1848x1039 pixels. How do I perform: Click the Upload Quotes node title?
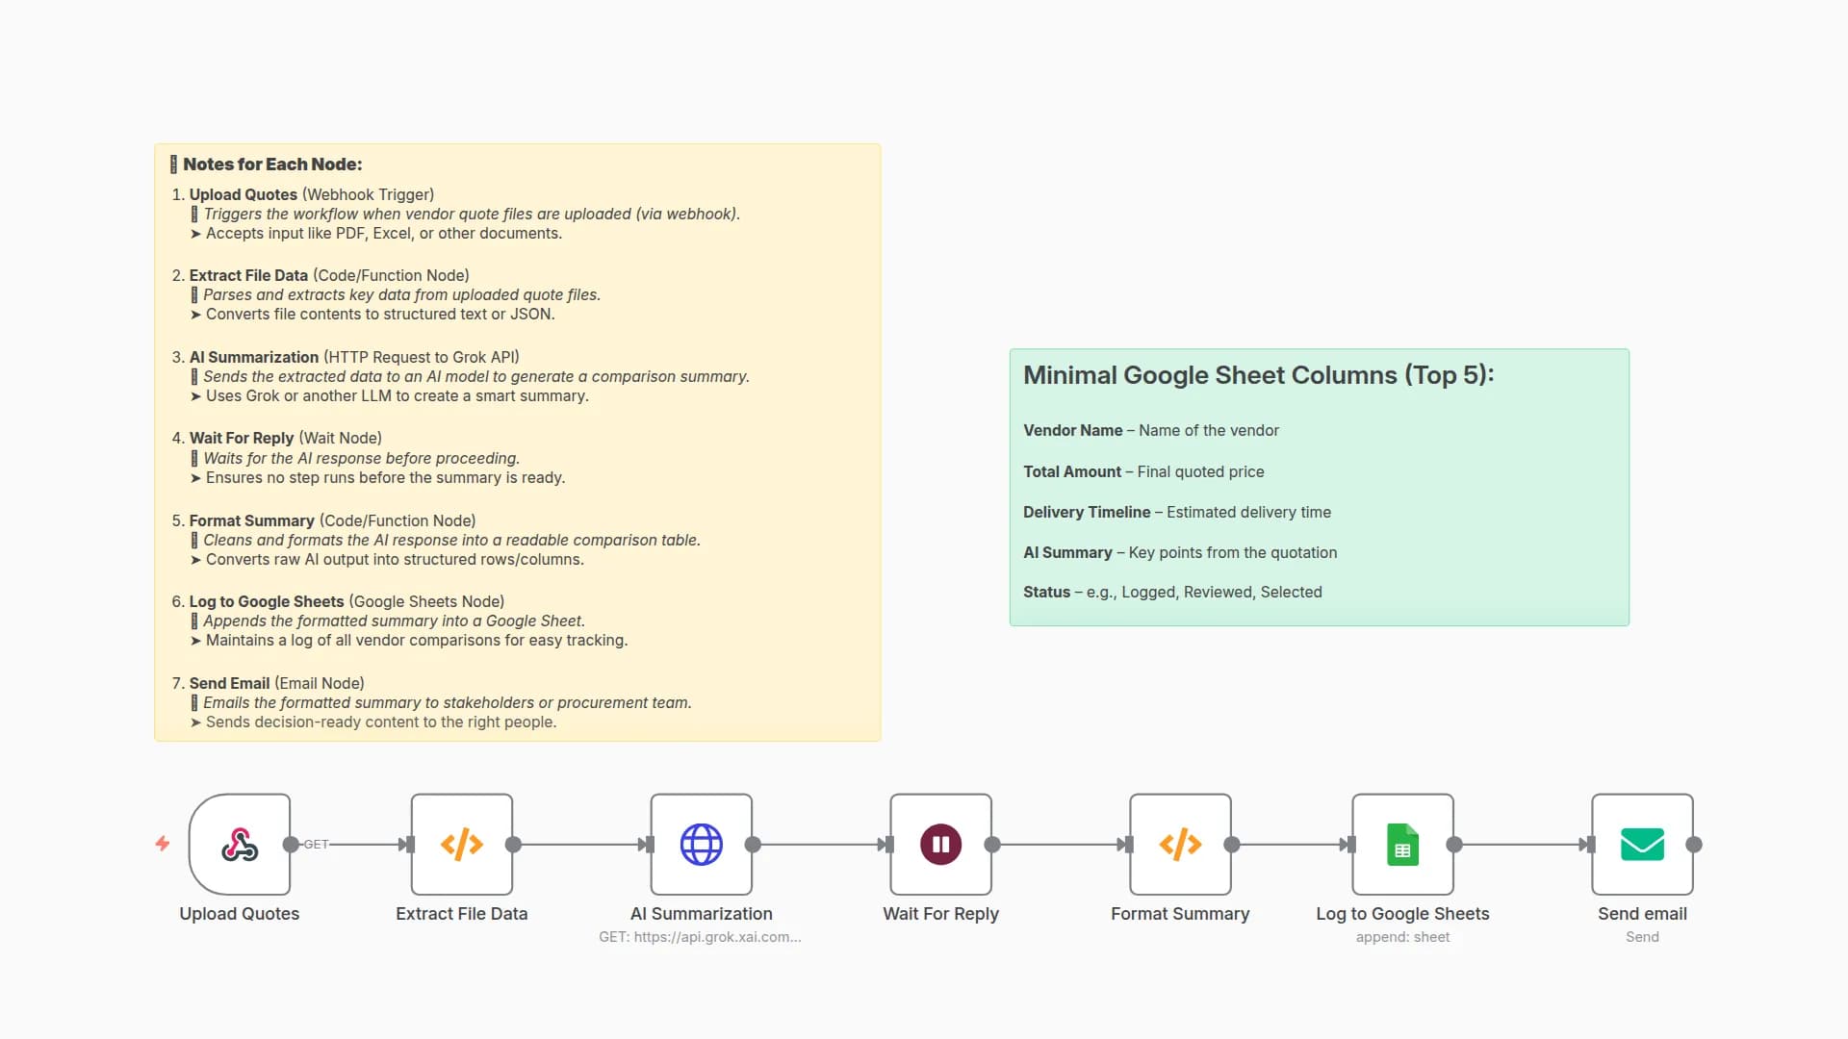(239, 913)
